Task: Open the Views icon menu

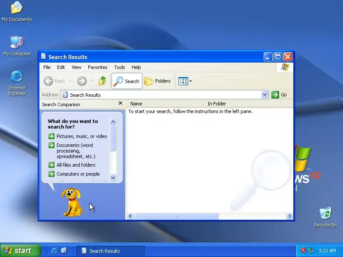Action: (185, 81)
